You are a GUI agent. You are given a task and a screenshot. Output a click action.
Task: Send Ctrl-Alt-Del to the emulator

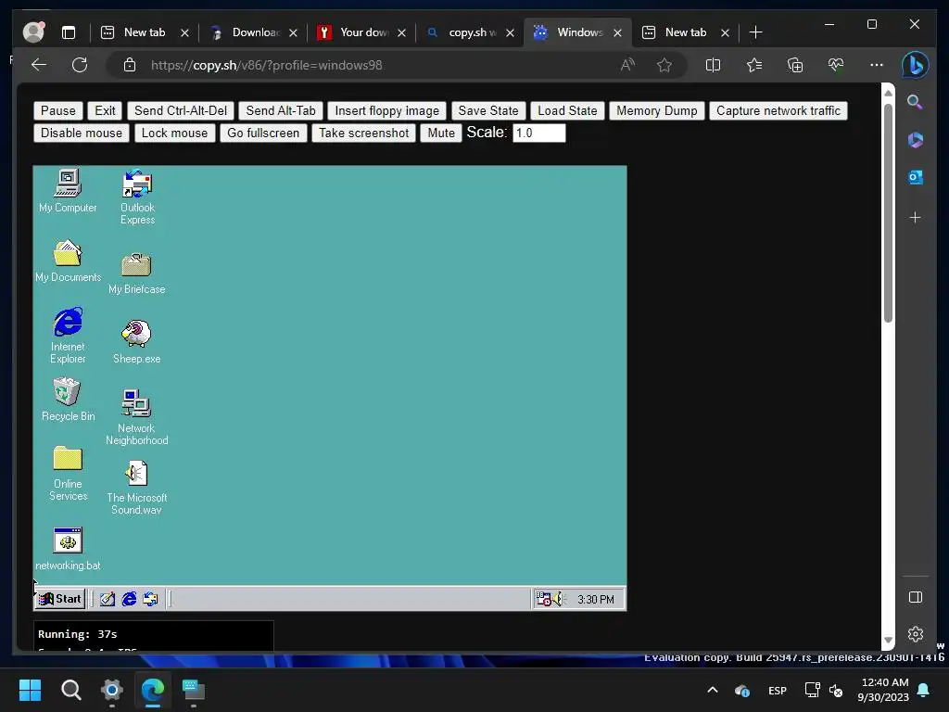tap(181, 111)
